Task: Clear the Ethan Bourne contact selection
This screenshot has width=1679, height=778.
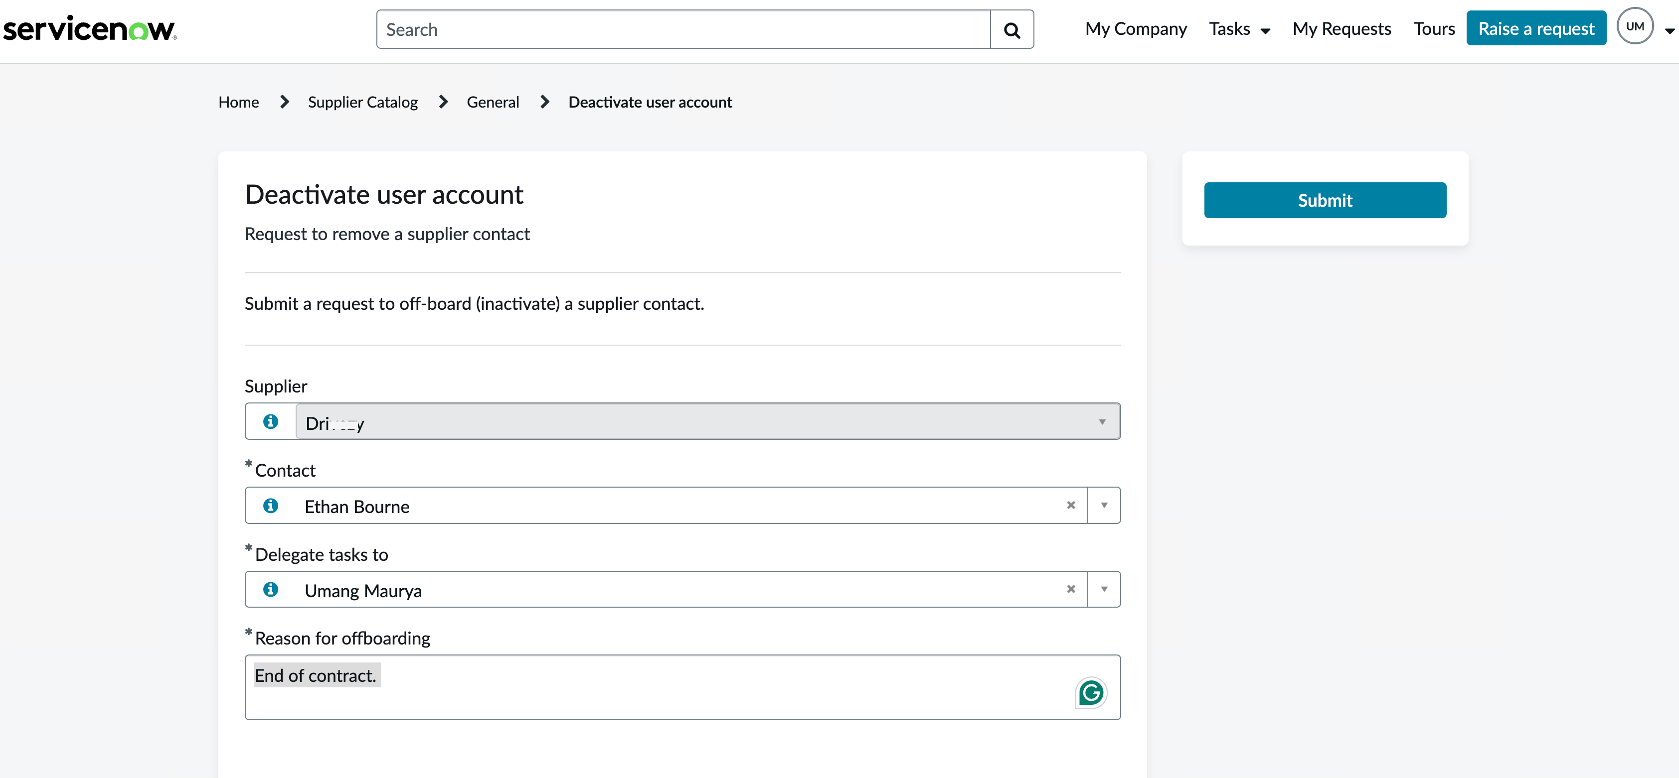Action: 1071,505
